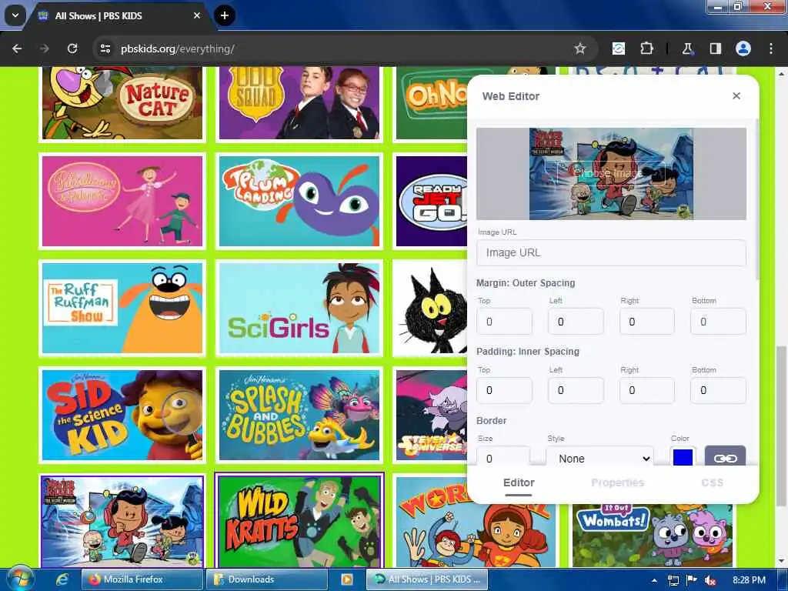Click the page vertical scrollbar thumb
This screenshot has width=788, height=591.
pyautogui.click(x=782, y=426)
